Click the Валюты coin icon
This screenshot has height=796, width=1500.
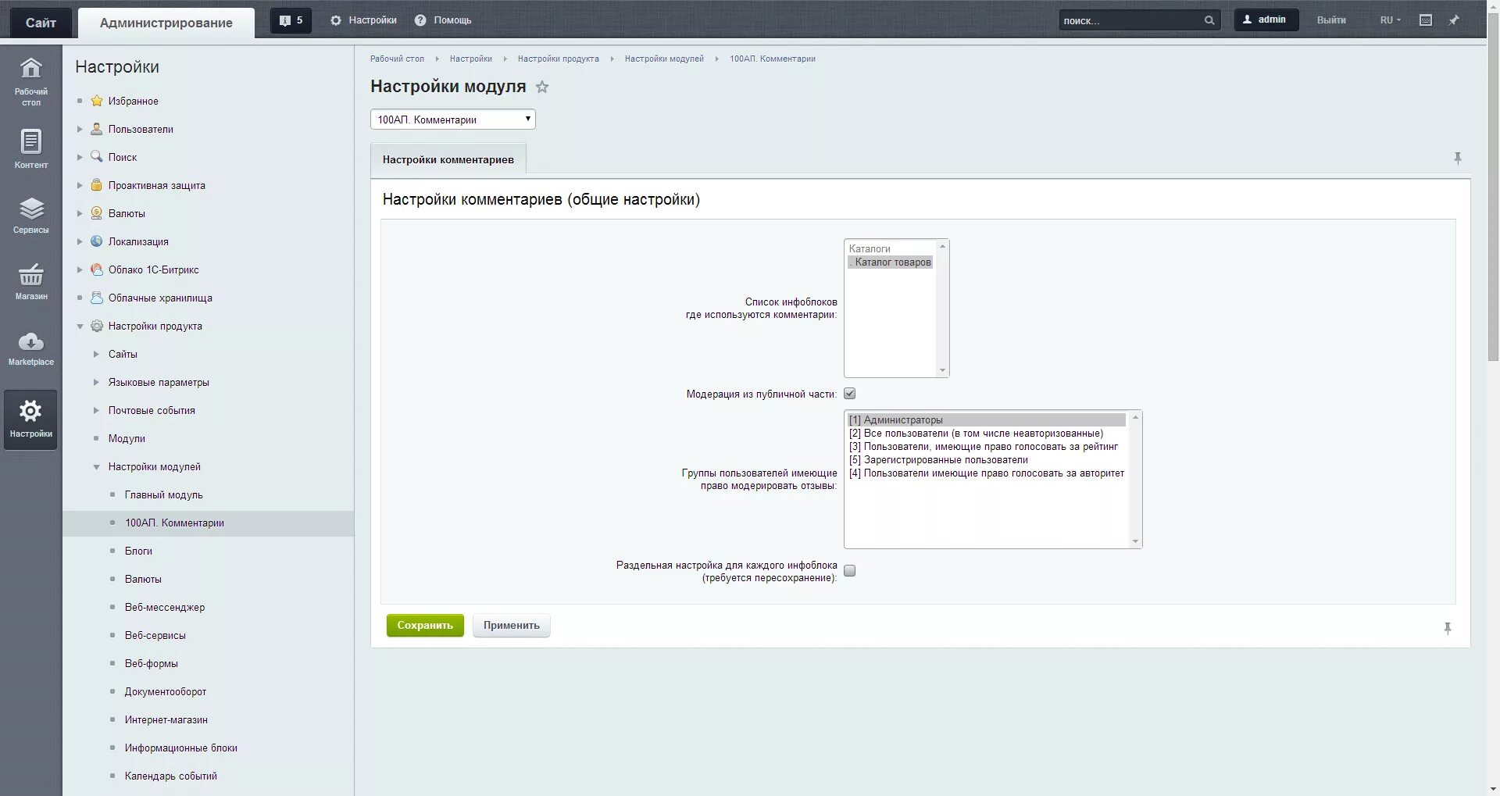click(x=97, y=213)
